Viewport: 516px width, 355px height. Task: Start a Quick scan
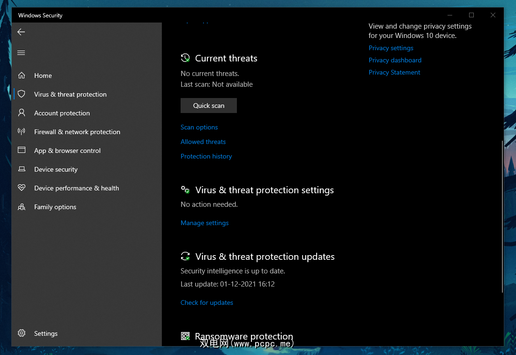(209, 106)
